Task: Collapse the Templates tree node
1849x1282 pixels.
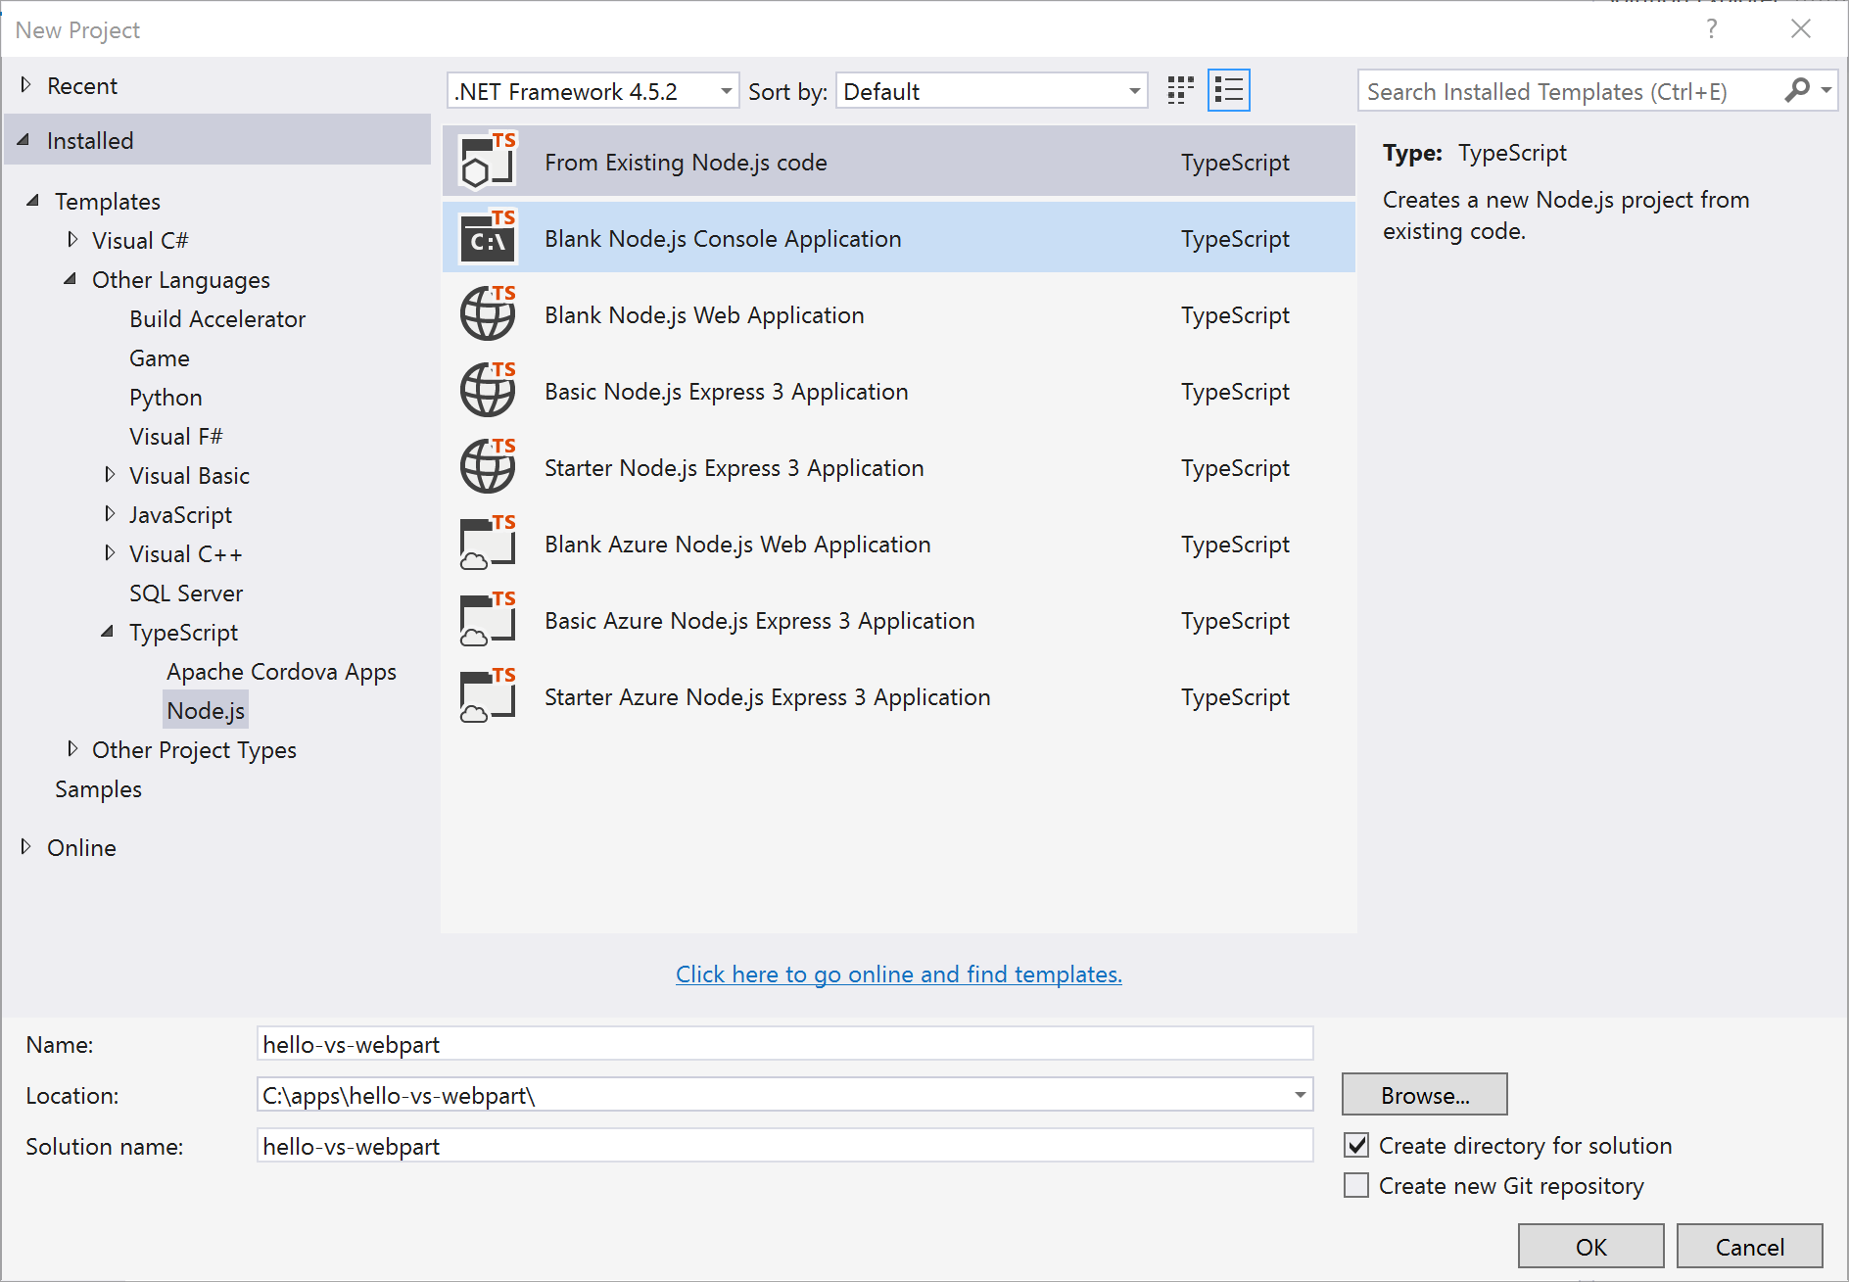Action: (33, 201)
